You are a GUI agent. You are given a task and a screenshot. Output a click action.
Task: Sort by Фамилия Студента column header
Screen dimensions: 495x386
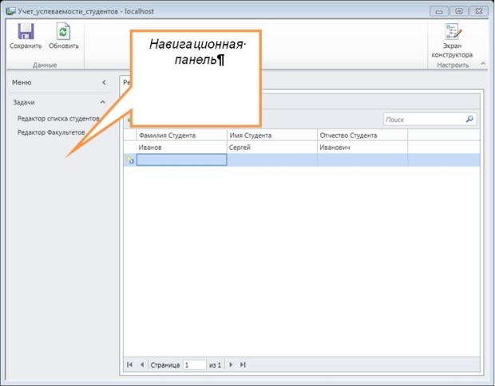[x=181, y=136]
